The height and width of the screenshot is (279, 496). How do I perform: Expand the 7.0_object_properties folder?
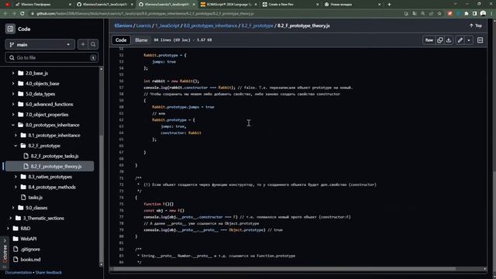[13, 115]
